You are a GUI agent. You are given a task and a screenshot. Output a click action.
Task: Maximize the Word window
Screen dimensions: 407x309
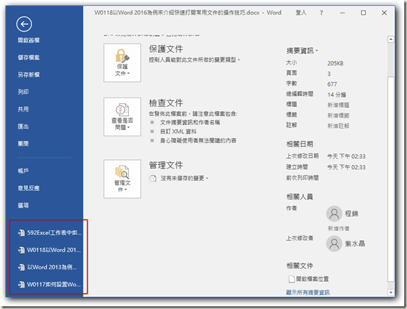pyautogui.click(x=364, y=13)
